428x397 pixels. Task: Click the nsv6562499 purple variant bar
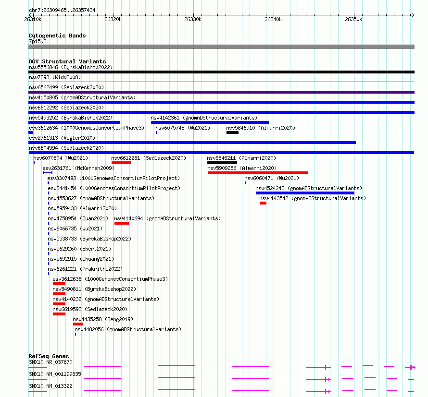pos(221,92)
